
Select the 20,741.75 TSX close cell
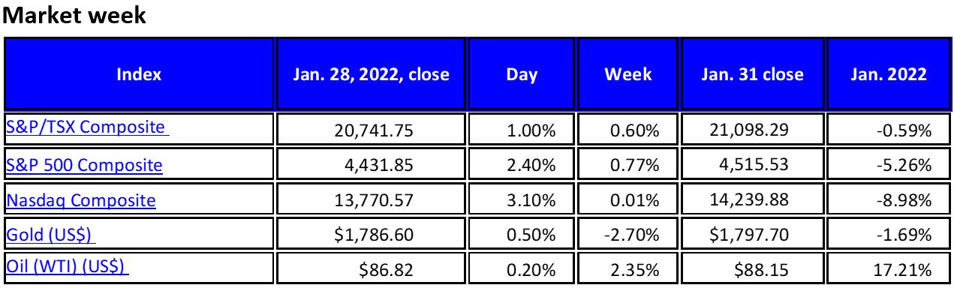click(374, 131)
